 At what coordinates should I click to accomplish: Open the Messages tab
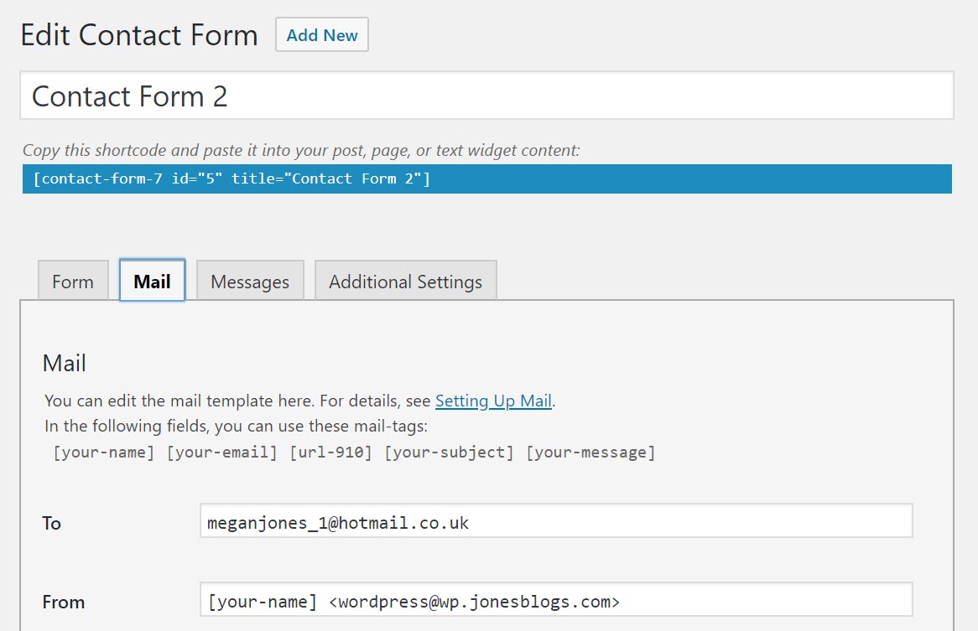click(x=250, y=282)
